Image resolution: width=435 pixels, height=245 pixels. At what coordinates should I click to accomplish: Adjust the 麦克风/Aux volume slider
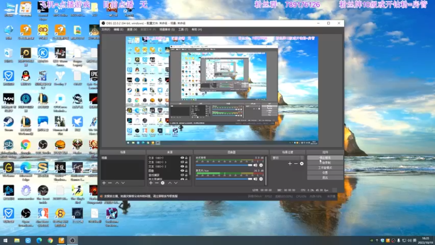(224, 179)
